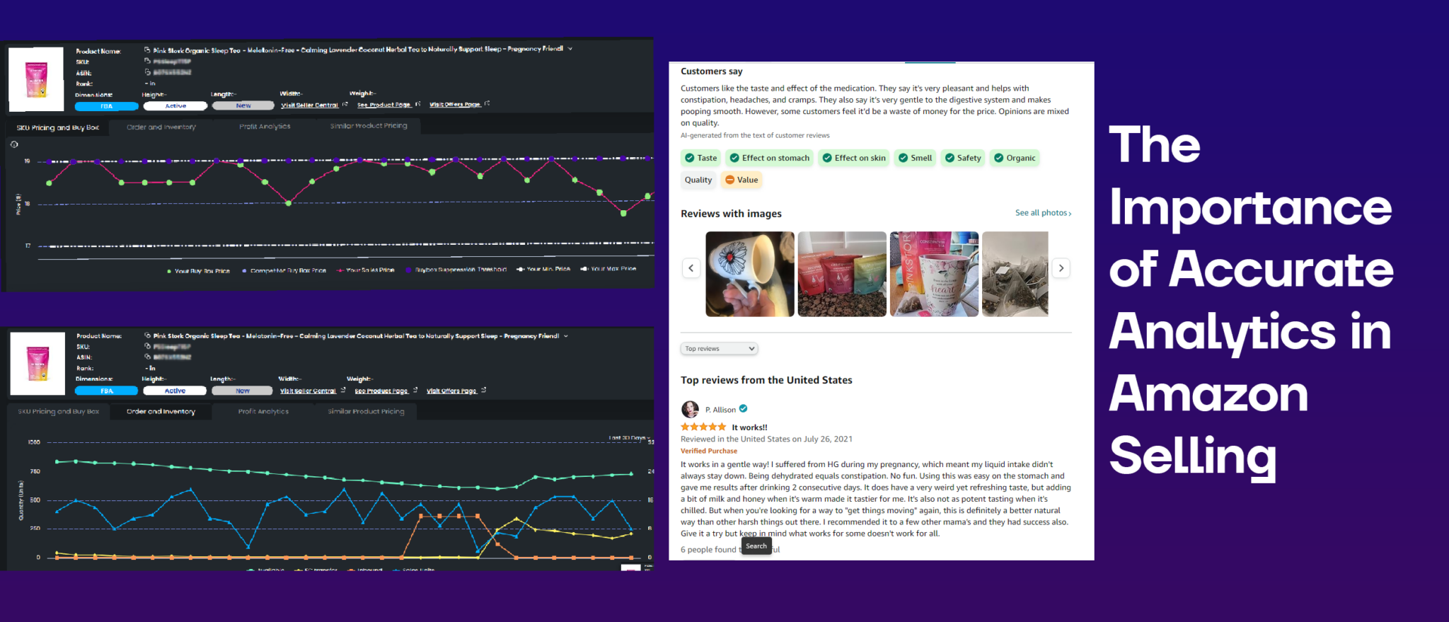1449x622 pixels.
Task: Open Similar Product Pricing tab in bottom panel
Action: (366, 411)
